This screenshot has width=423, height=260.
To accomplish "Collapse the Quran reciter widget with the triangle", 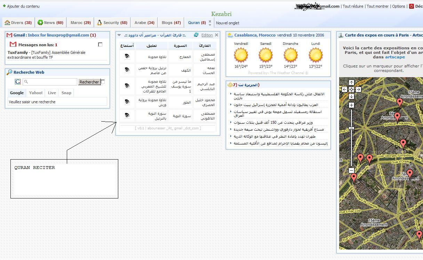I will click(119, 35).
